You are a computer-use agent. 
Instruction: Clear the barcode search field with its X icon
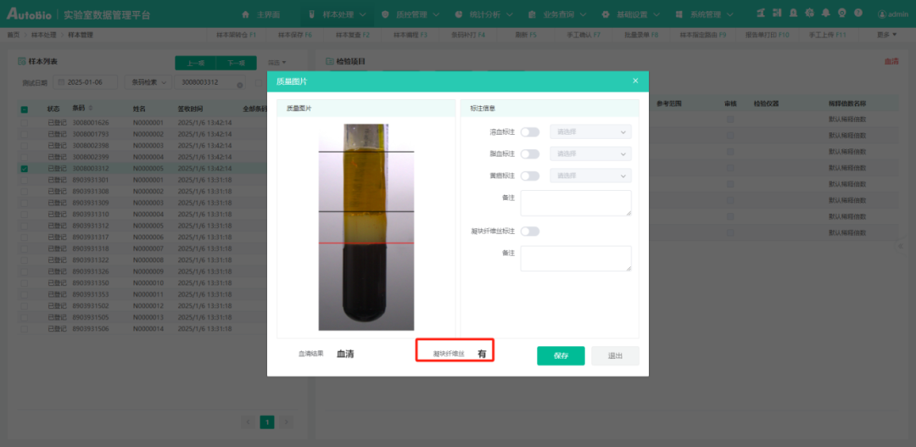pos(239,86)
